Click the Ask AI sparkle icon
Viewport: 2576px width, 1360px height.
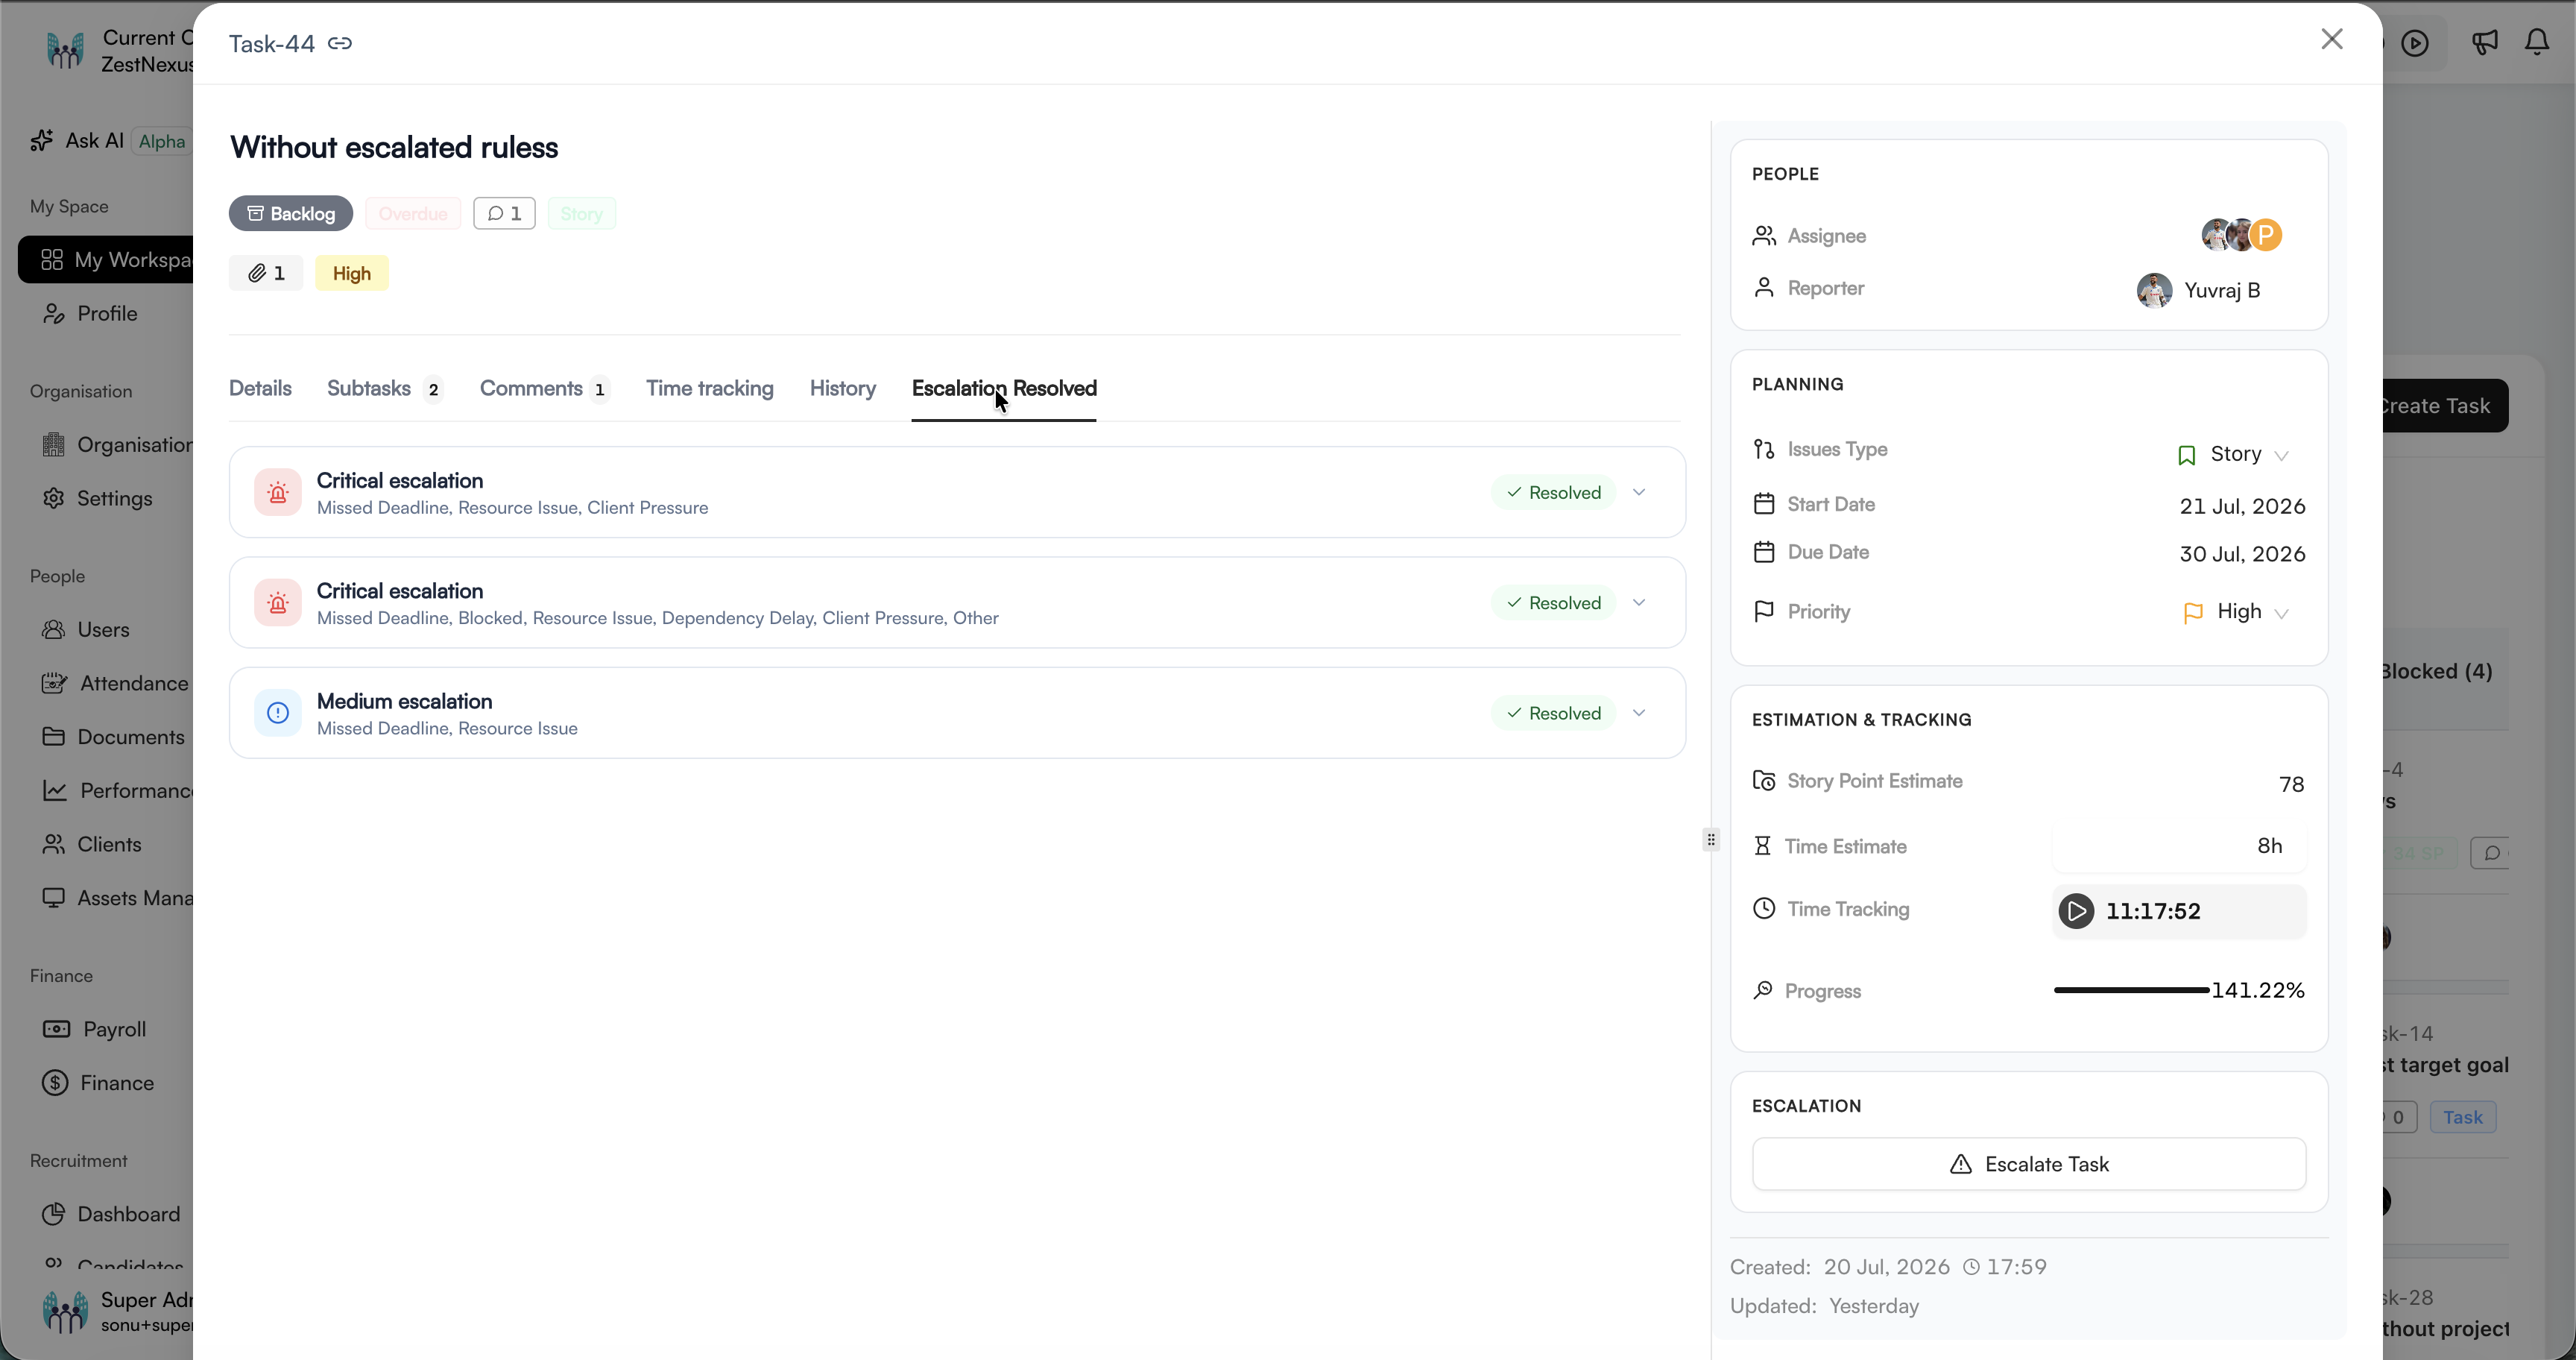pyautogui.click(x=42, y=140)
